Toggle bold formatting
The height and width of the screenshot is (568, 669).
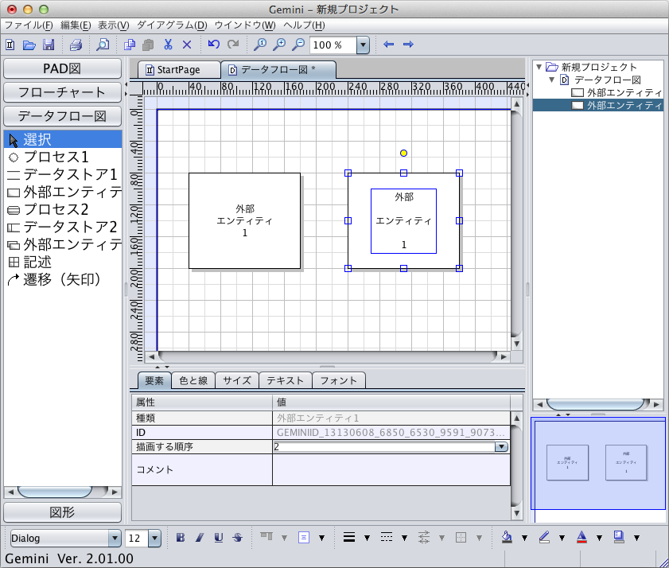[181, 537]
